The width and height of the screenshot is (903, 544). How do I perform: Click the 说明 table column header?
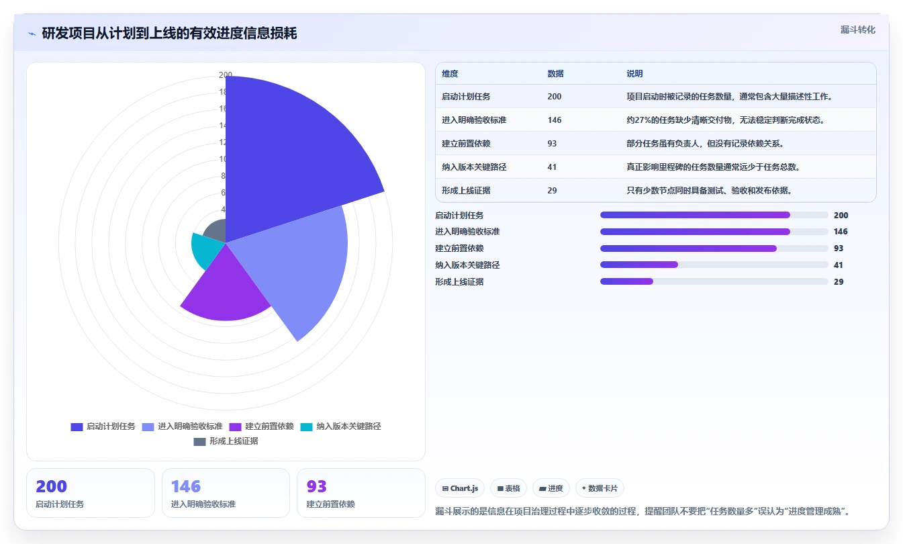tap(634, 74)
